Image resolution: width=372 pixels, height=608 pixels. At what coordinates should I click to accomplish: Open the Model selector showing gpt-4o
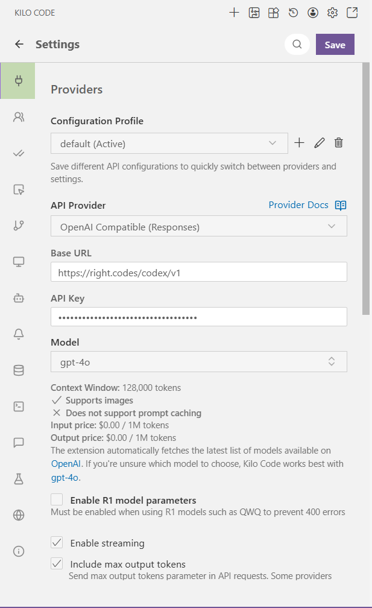198,362
